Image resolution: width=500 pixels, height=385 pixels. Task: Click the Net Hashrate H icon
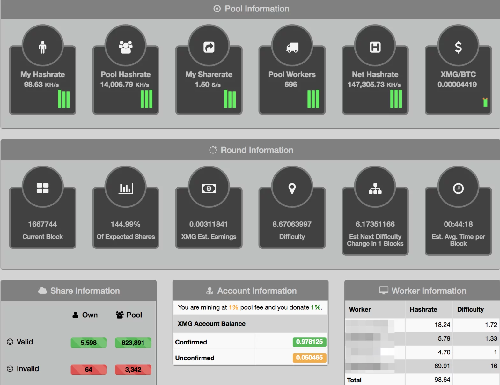(x=375, y=47)
